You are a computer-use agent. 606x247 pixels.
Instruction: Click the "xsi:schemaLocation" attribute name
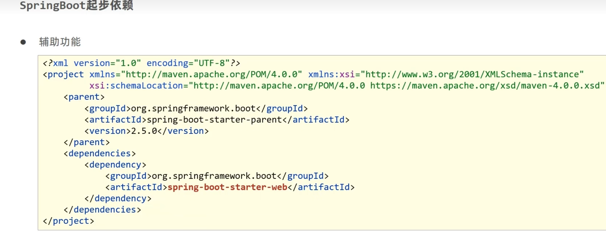(x=136, y=86)
